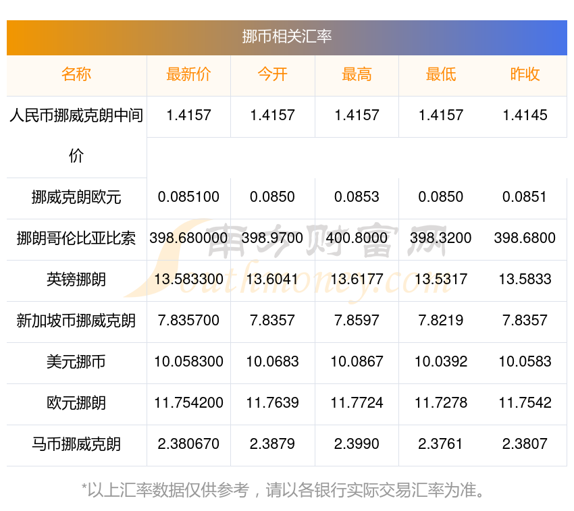Click the open value 10.0683
Viewport: 574px width, 511px height.
click(272, 362)
